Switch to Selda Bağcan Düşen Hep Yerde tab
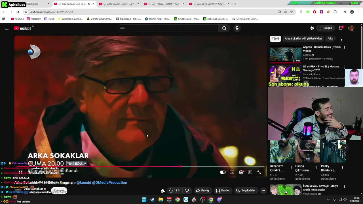Screen dimensions: 363x204 [119, 4]
